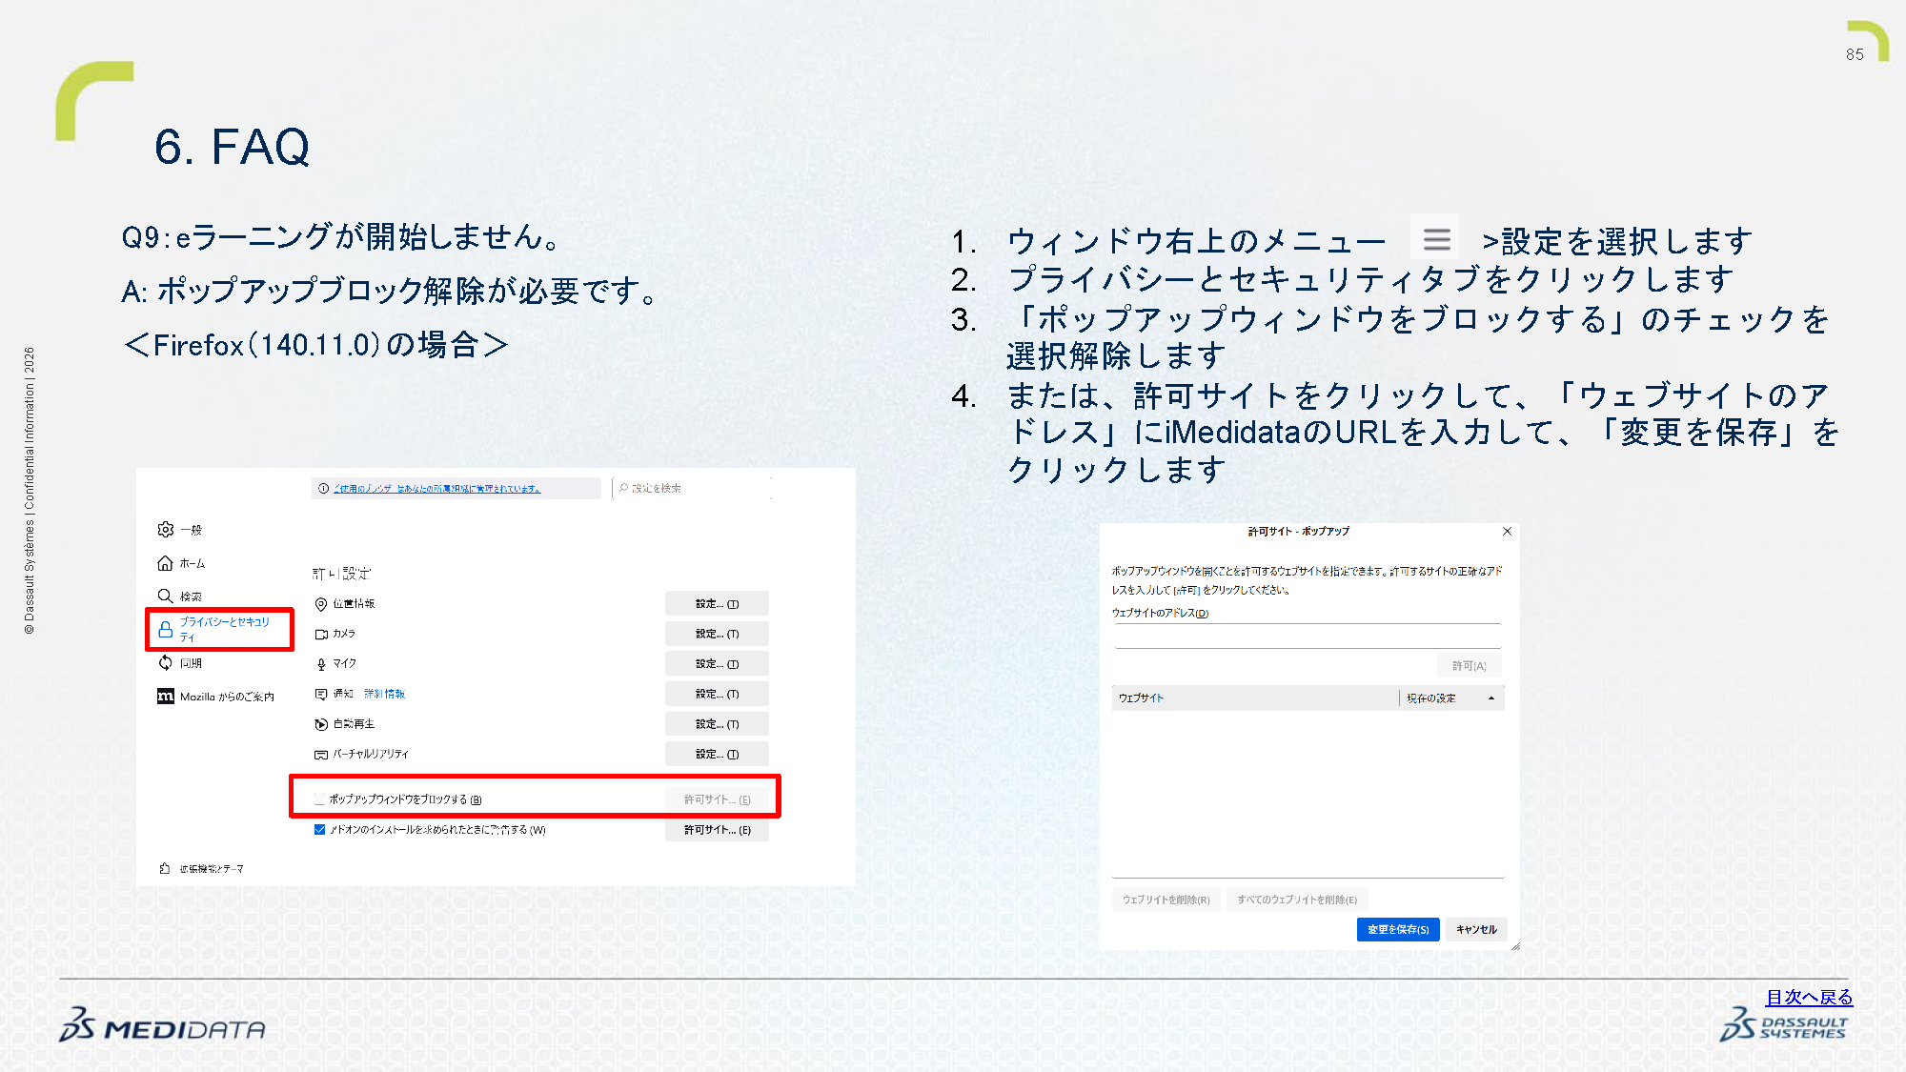Close the 許可サイト - ポップアップ dialog
Screen dimensions: 1906x1072
click(1507, 532)
